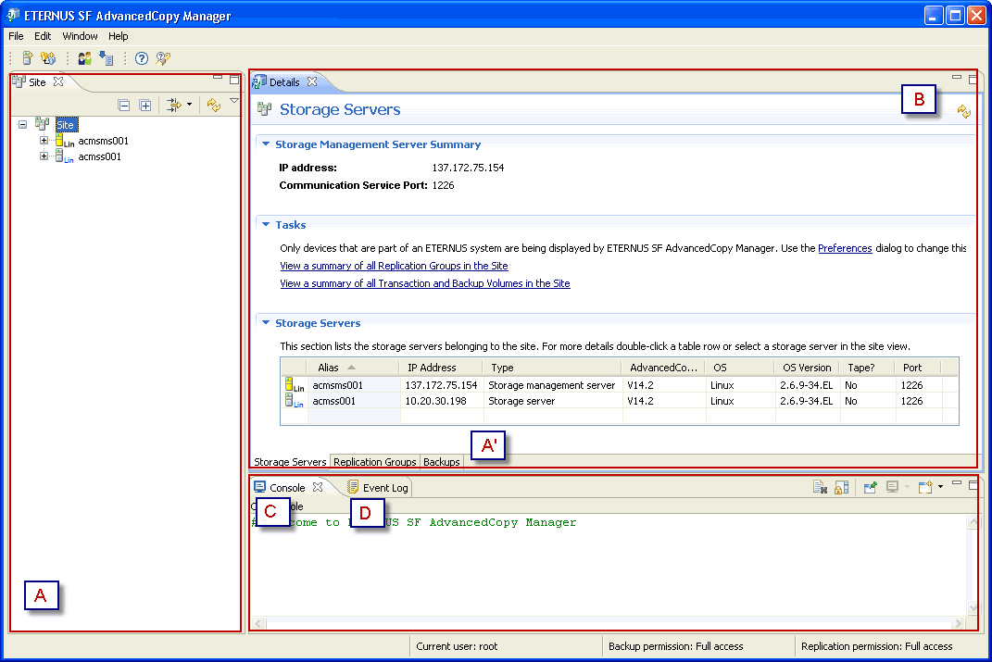This screenshot has width=992, height=662.
Task: Click the Storage management server type cell
Action: (551, 384)
